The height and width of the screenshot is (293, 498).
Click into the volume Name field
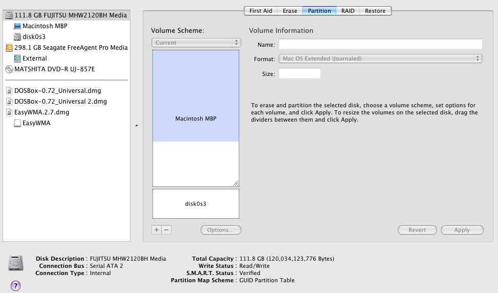coord(380,44)
